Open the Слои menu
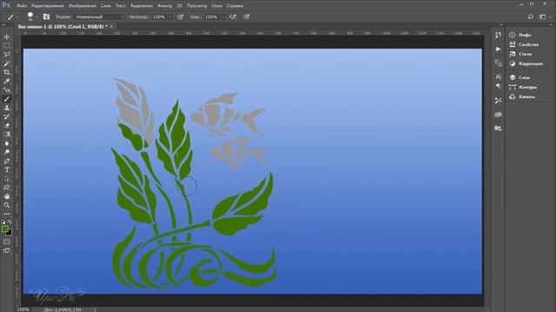The image size is (556, 312). coord(106,6)
